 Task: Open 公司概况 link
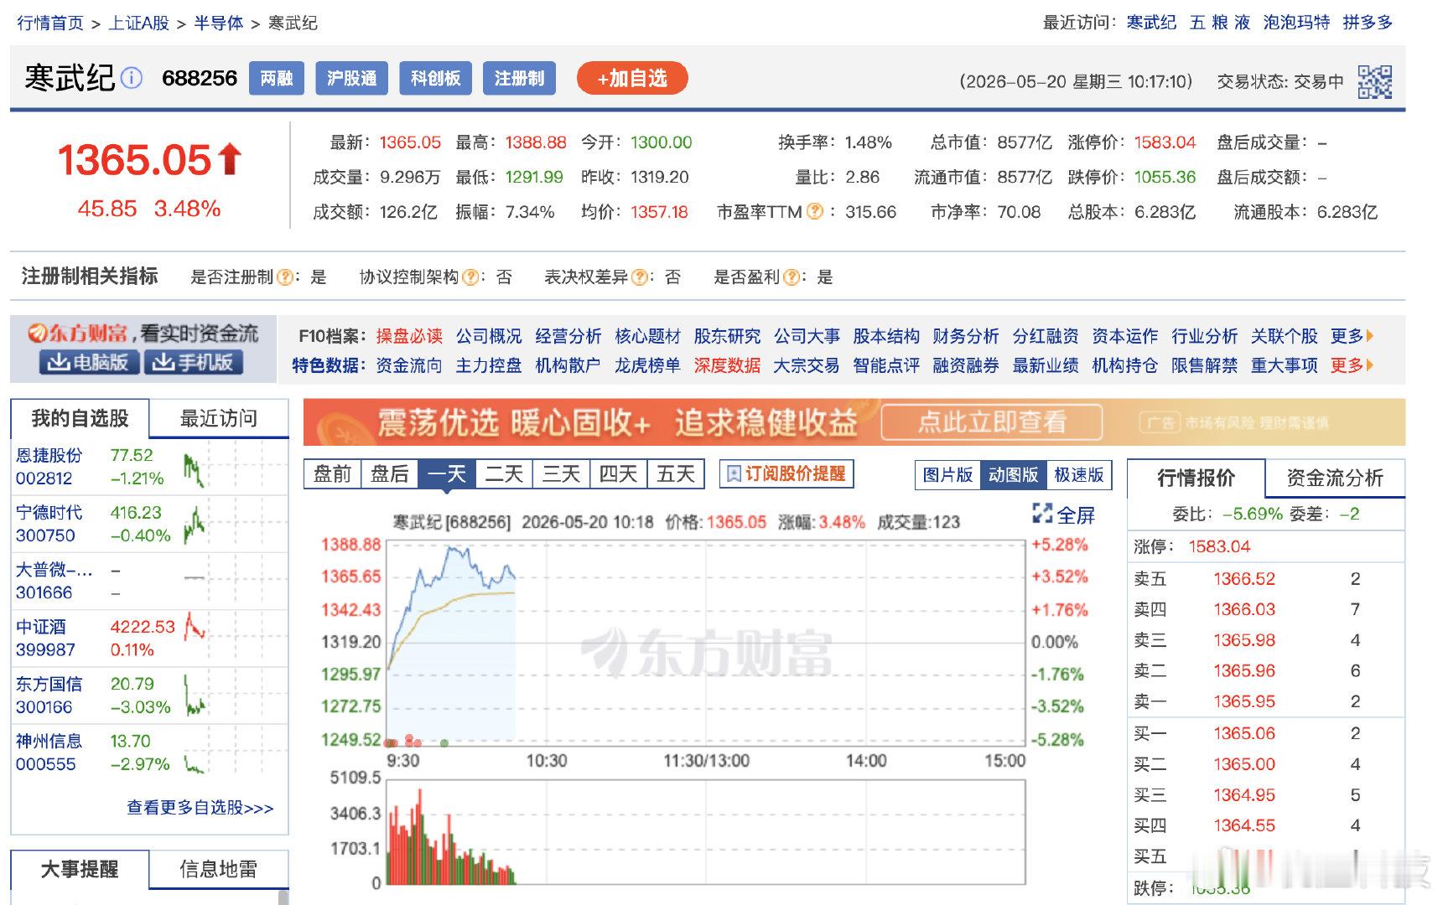489,336
